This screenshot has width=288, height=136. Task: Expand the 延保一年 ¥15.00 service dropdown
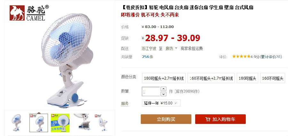point(161,103)
